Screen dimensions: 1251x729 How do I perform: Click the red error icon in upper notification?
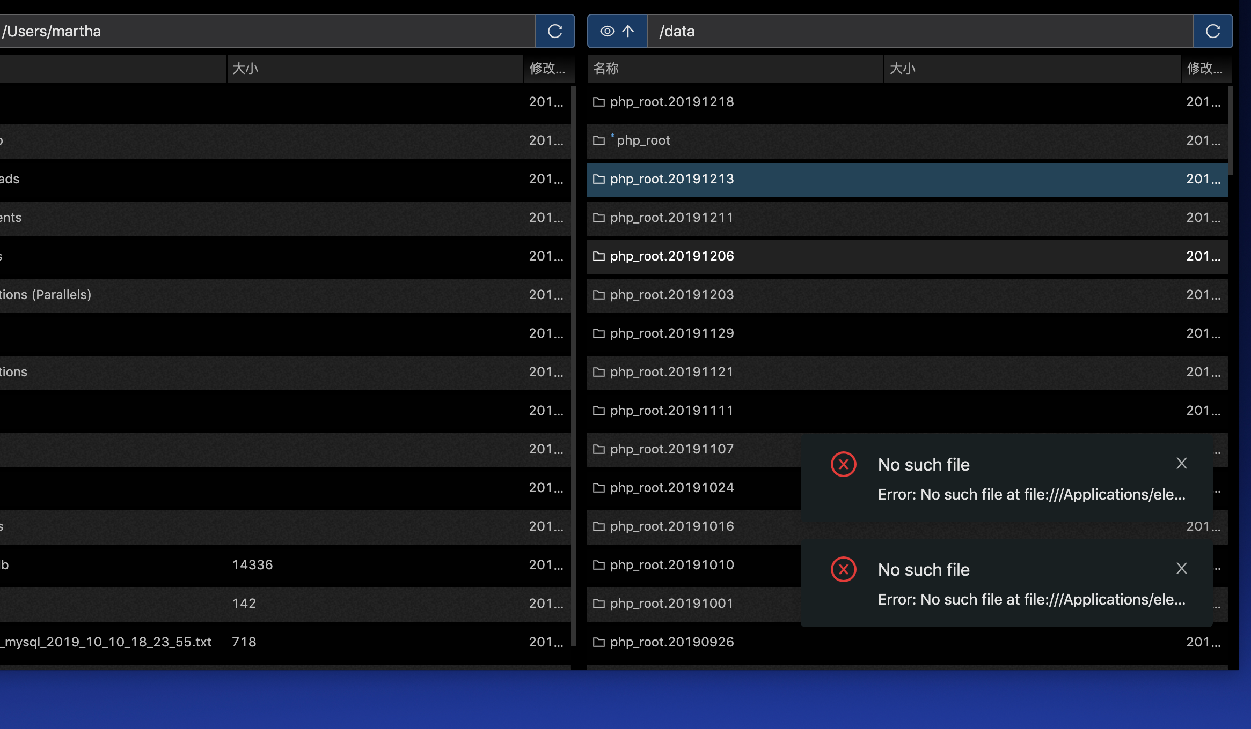click(843, 464)
